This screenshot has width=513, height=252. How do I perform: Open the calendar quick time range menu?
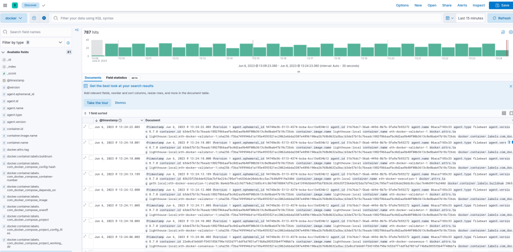[449, 18]
